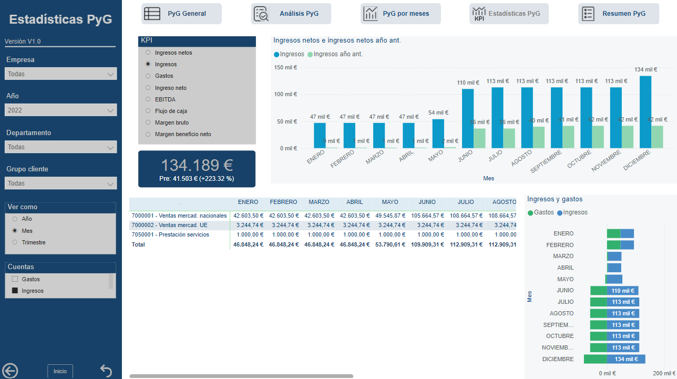Select the Ingresos KPI radio button
Image resolution: width=677 pixels, height=379 pixels.
(148, 64)
